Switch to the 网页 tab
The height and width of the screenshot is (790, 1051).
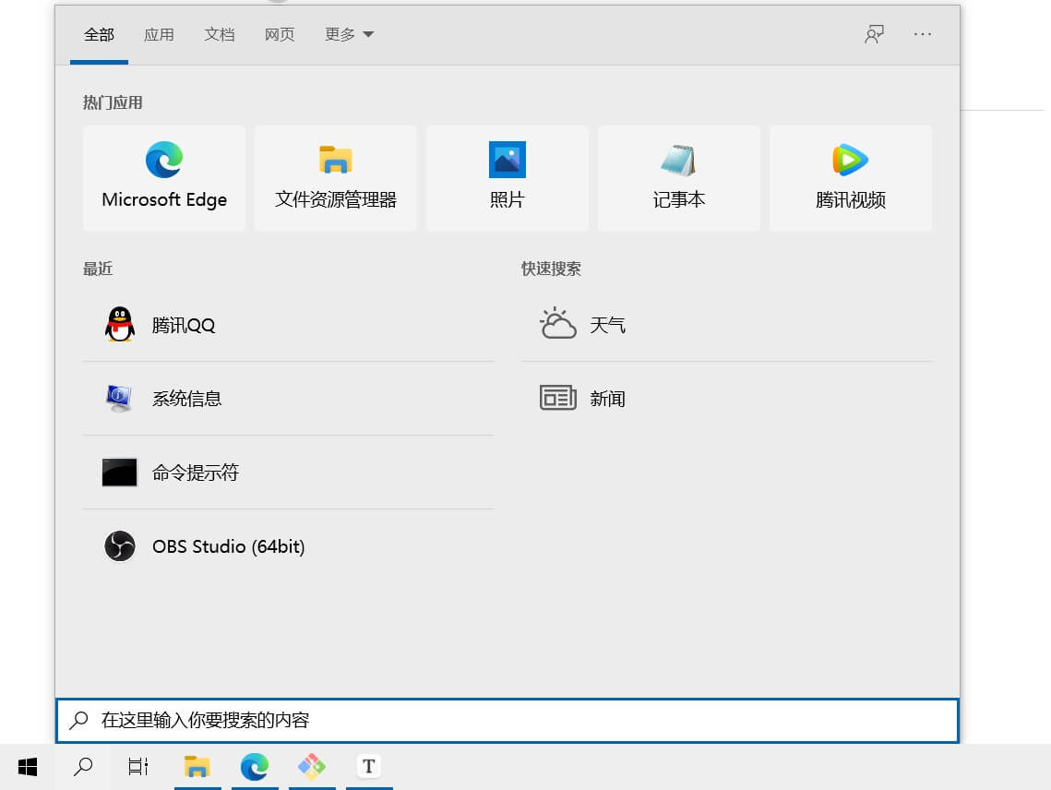click(280, 35)
